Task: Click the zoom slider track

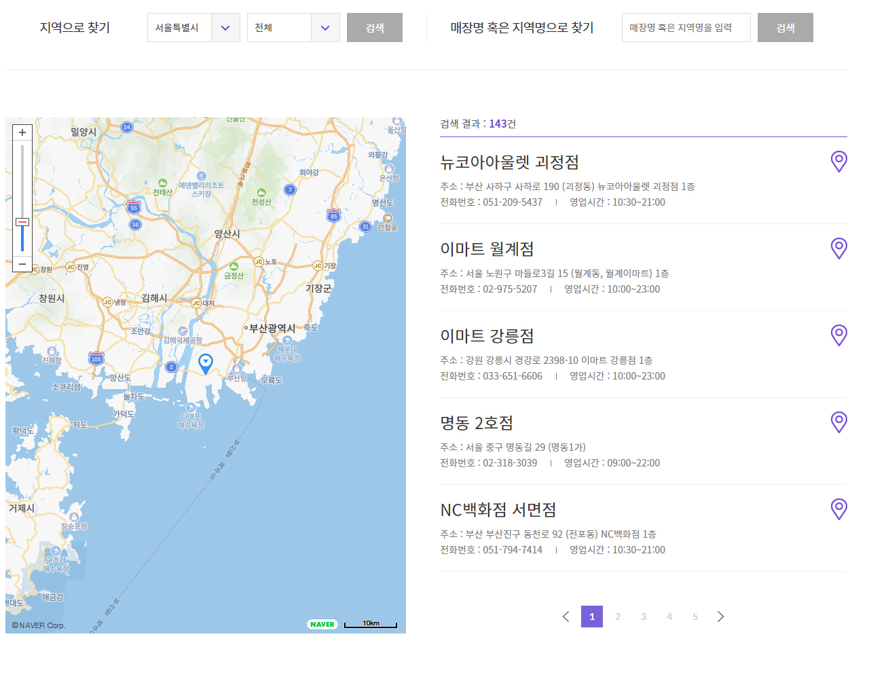Action: click(x=22, y=198)
